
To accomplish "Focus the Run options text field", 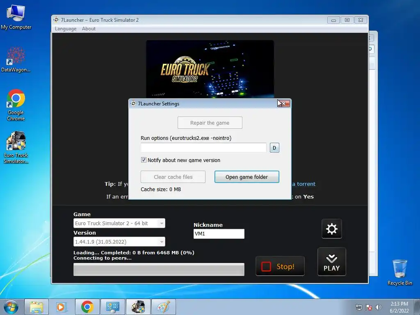I will tap(203, 148).
